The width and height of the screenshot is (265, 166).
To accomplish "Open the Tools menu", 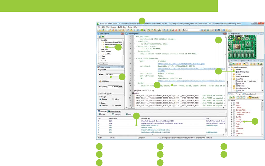I will pyautogui.click(x=130, y=27).
